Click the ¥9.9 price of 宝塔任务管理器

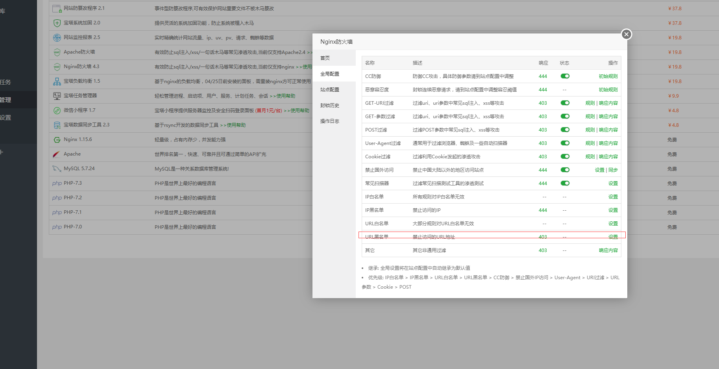point(674,96)
